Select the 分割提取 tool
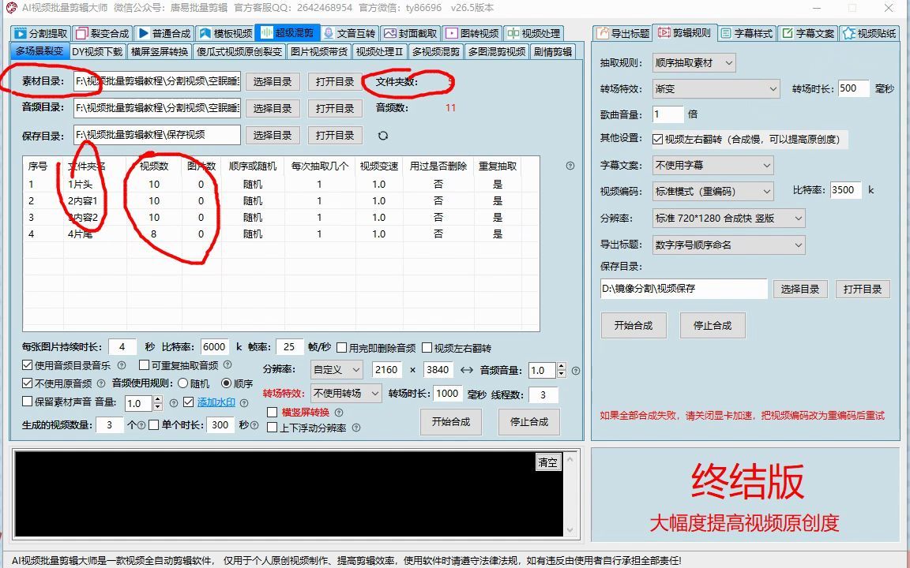 41,33
